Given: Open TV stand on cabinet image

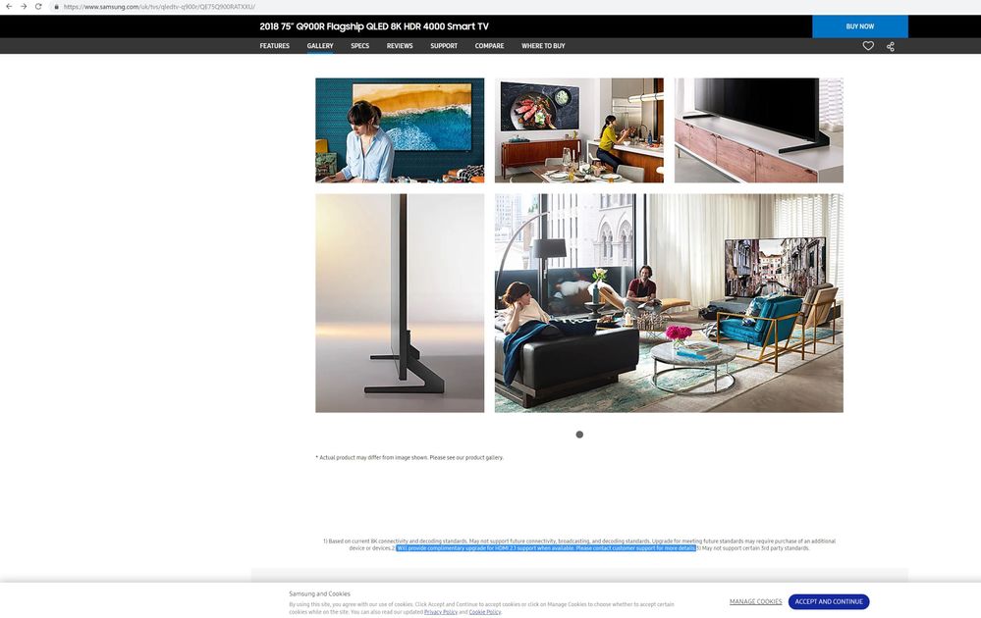Looking at the screenshot, I should [x=758, y=129].
